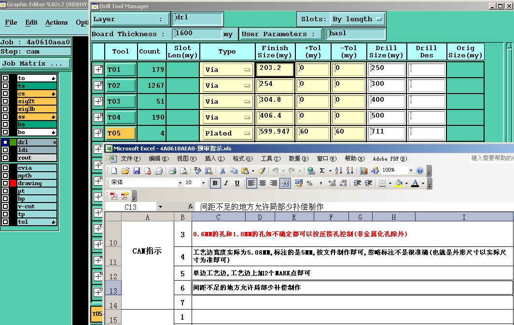Open the Edit menu in Graphic Editor
The width and height of the screenshot is (514, 325).
point(31,22)
